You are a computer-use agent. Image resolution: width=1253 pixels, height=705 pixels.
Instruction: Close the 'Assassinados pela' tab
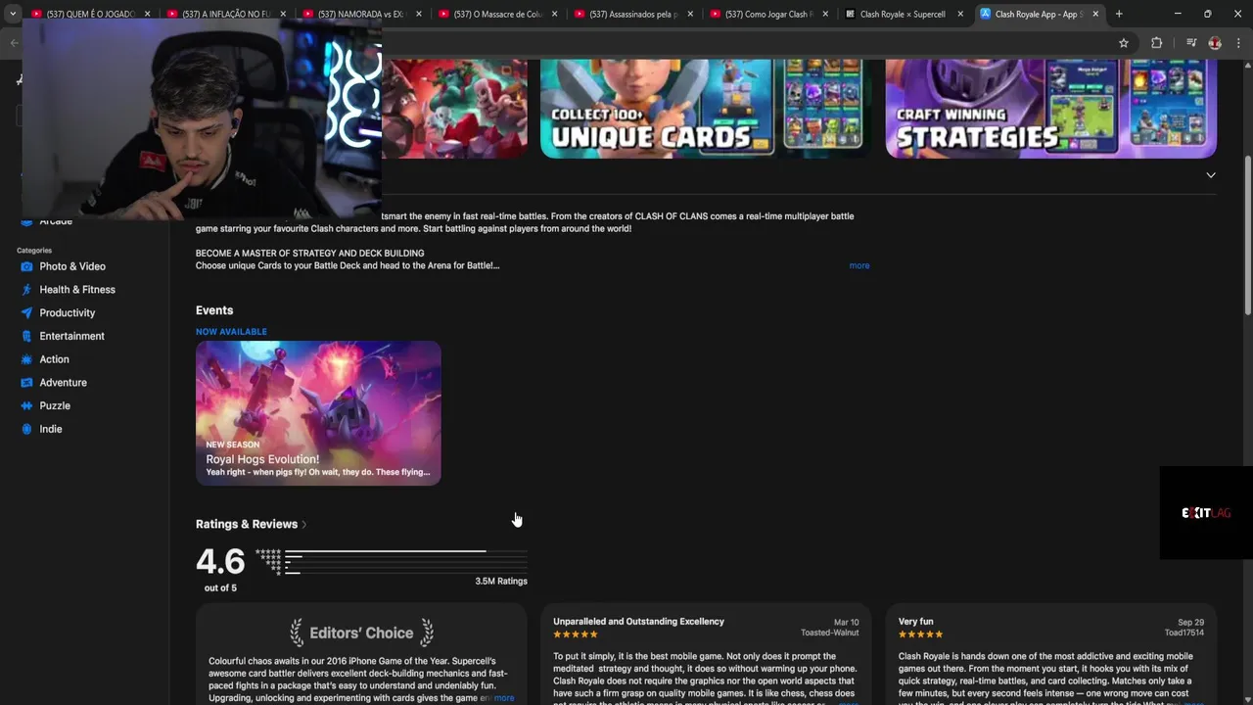[x=689, y=14]
